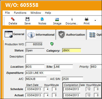The height and width of the screenshot is (99, 102).
Task: Click the Priority field MED
Action: coord(96,67)
